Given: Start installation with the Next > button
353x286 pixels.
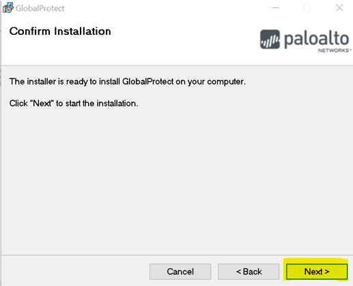Looking at the screenshot, I should [x=317, y=272].
